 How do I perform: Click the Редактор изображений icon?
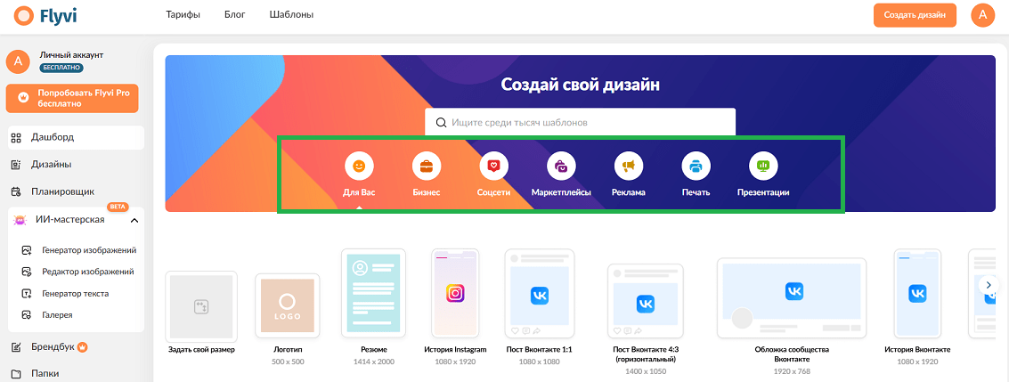27,272
